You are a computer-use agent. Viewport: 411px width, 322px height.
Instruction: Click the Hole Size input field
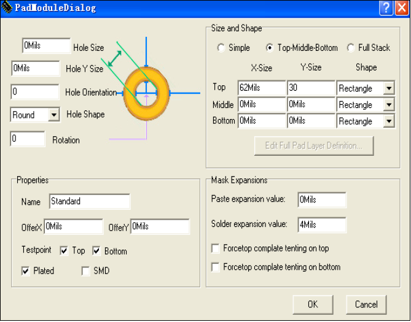pos(46,46)
